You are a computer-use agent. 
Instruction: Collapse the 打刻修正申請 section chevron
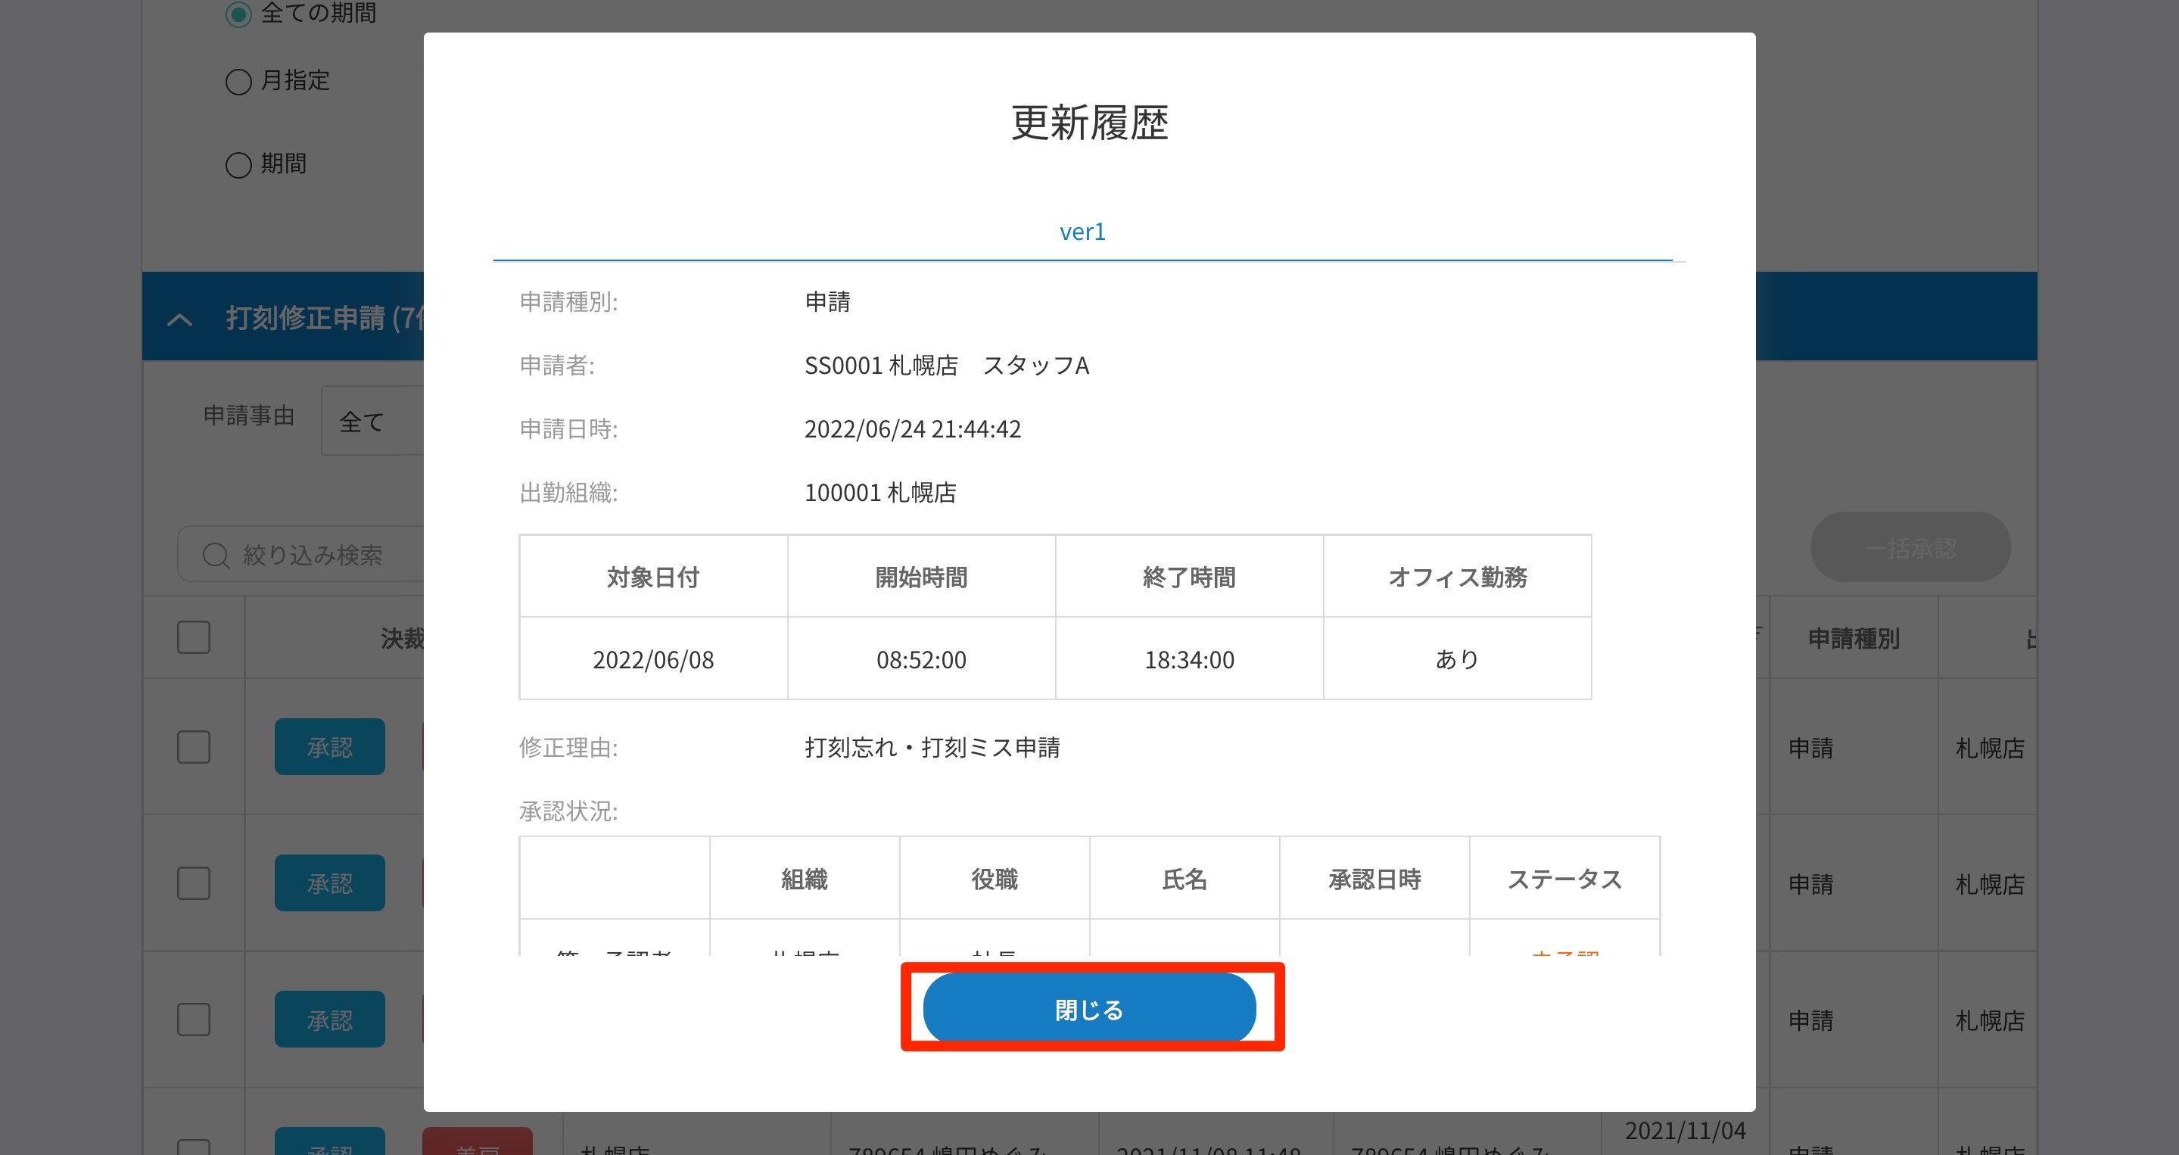[179, 319]
